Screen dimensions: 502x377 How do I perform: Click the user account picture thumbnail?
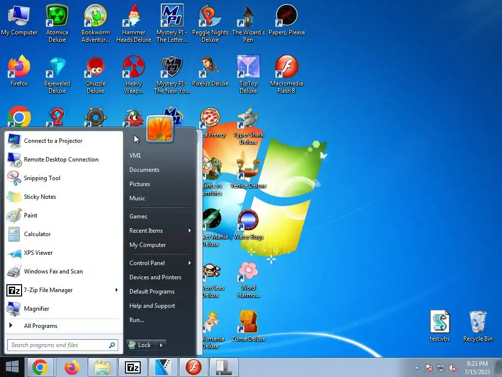click(160, 129)
